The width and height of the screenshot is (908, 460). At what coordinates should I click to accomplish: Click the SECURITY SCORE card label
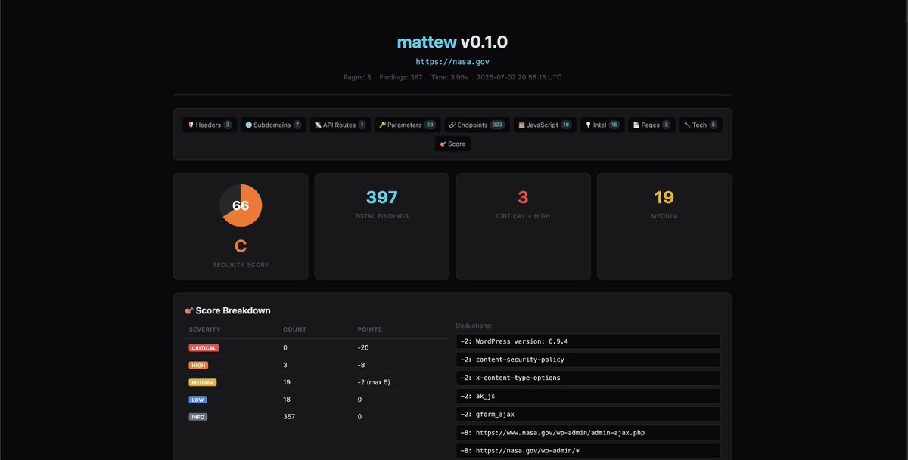click(x=241, y=265)
